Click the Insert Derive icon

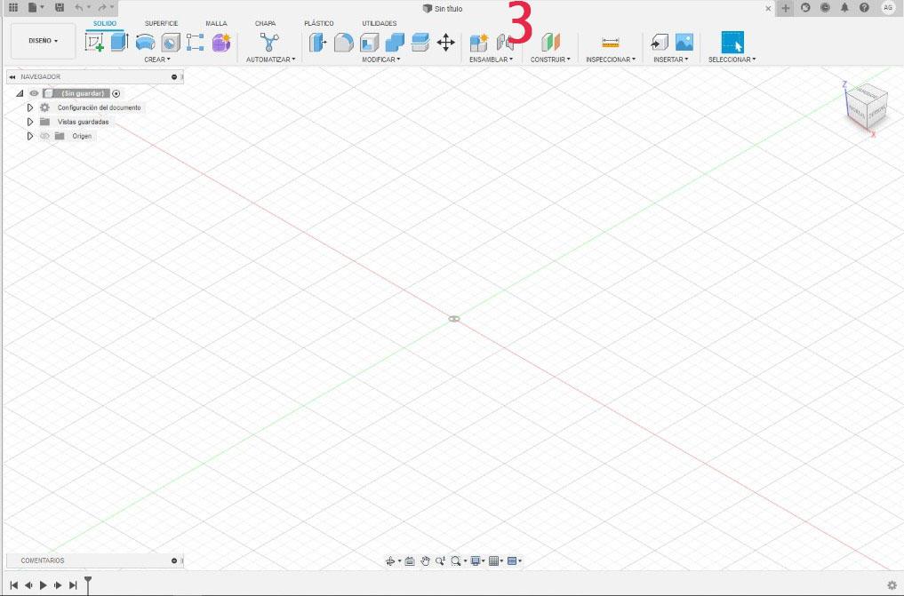(659, 42)
